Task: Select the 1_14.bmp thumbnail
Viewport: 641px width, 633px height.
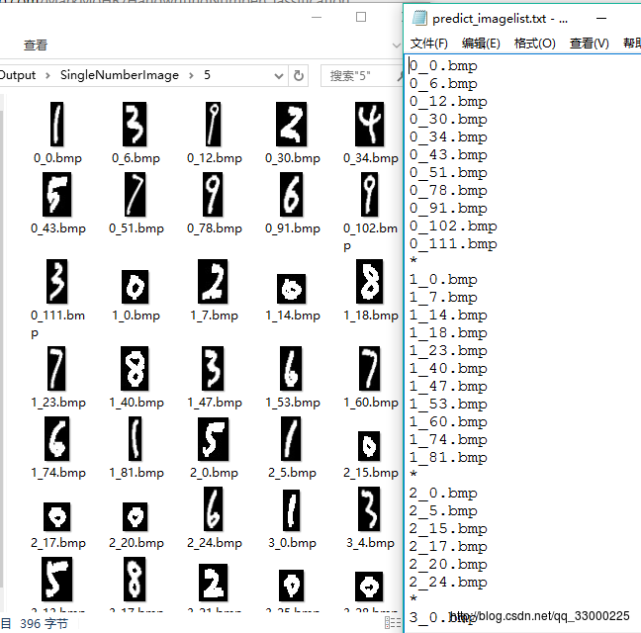Action: point(292,289)
